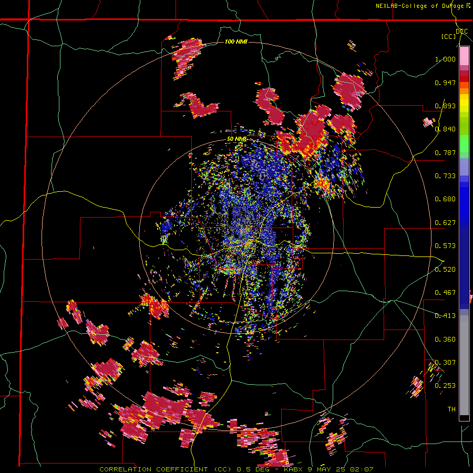This screenshot has width=473, height=473.
Task: Select the 0.413 scale value
Action: tap(445, 316)
